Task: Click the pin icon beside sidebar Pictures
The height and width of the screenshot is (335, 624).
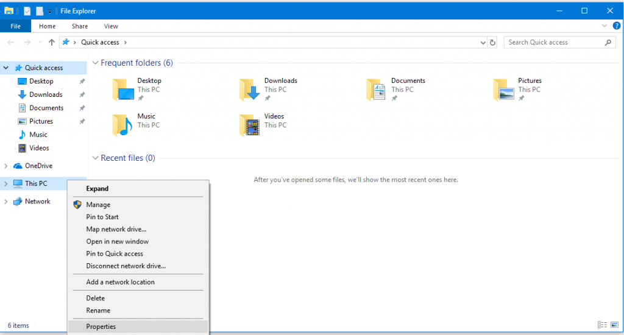Action: 82,121
